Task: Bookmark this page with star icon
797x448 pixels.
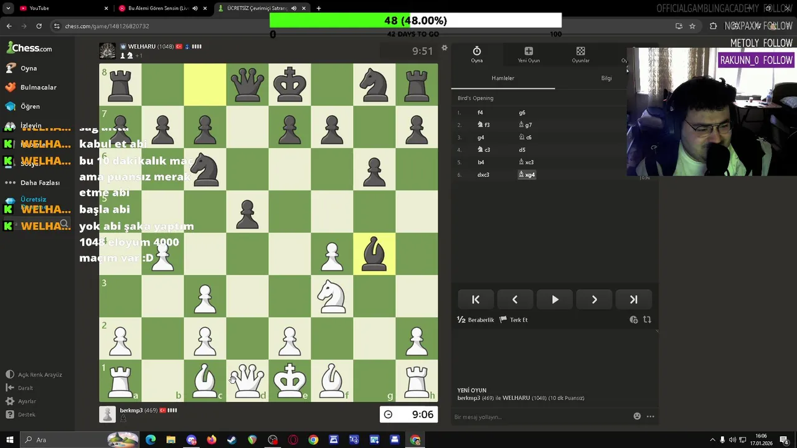Action: 692,26
